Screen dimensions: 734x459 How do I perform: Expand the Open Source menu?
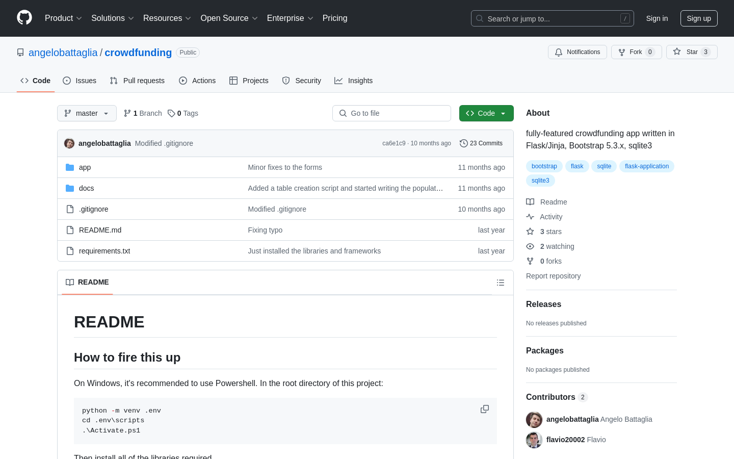tap(229, 18)
